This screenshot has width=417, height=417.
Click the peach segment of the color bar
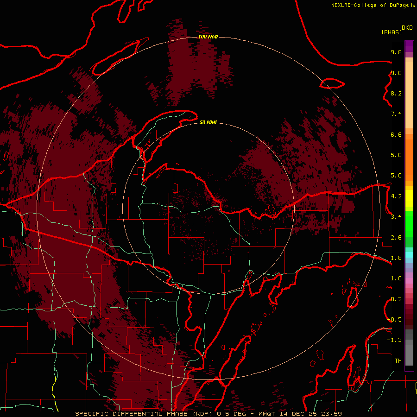pyautogui.click(x=409, y=95)
